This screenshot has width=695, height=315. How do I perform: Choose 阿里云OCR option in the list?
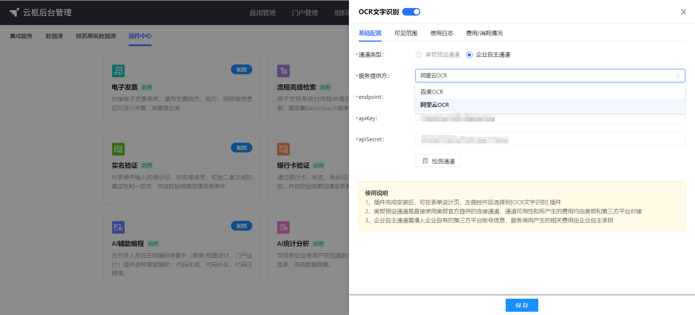click(550, 105)
